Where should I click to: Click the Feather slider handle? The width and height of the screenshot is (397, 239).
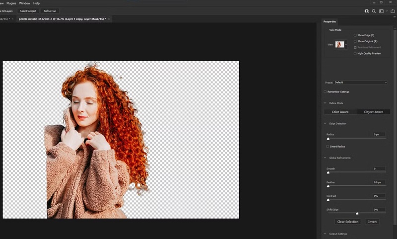click(328, 186)
